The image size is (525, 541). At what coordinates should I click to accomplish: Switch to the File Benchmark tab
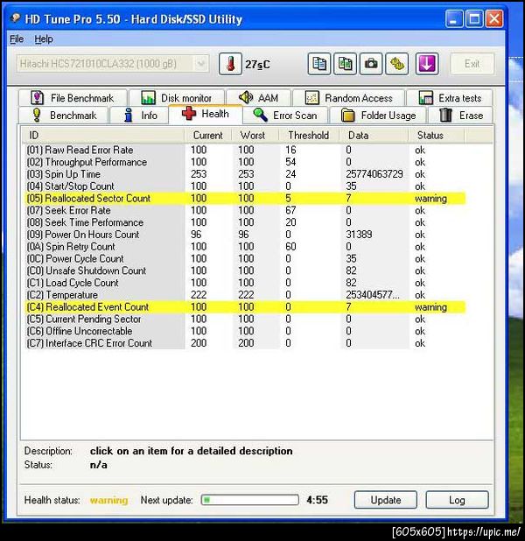[73, 98]
